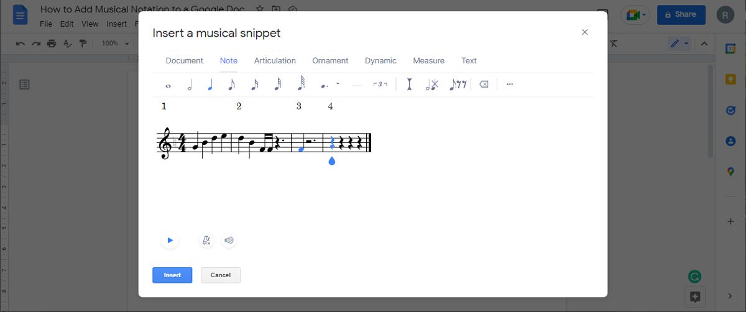This screenshot has width=746, height=312.
Task: Expand more note tools (three dots)
Action: point(510,85)
